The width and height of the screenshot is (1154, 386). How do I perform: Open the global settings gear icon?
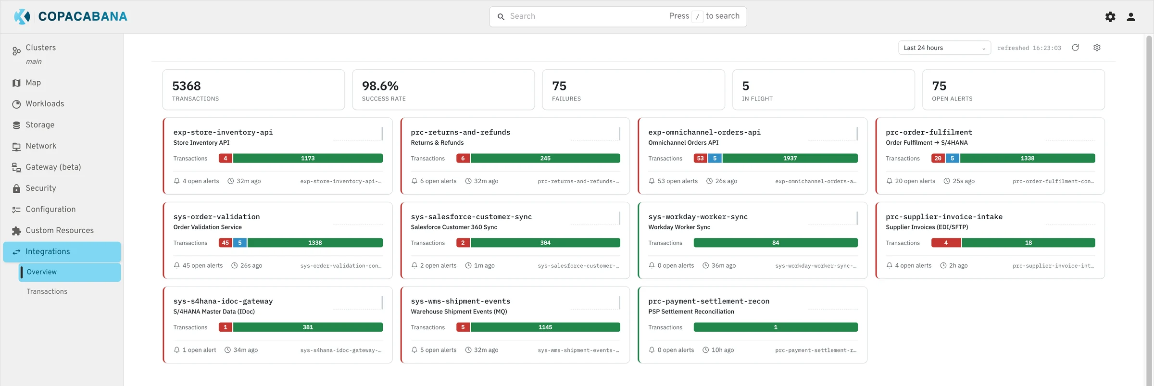(1110, 17)
